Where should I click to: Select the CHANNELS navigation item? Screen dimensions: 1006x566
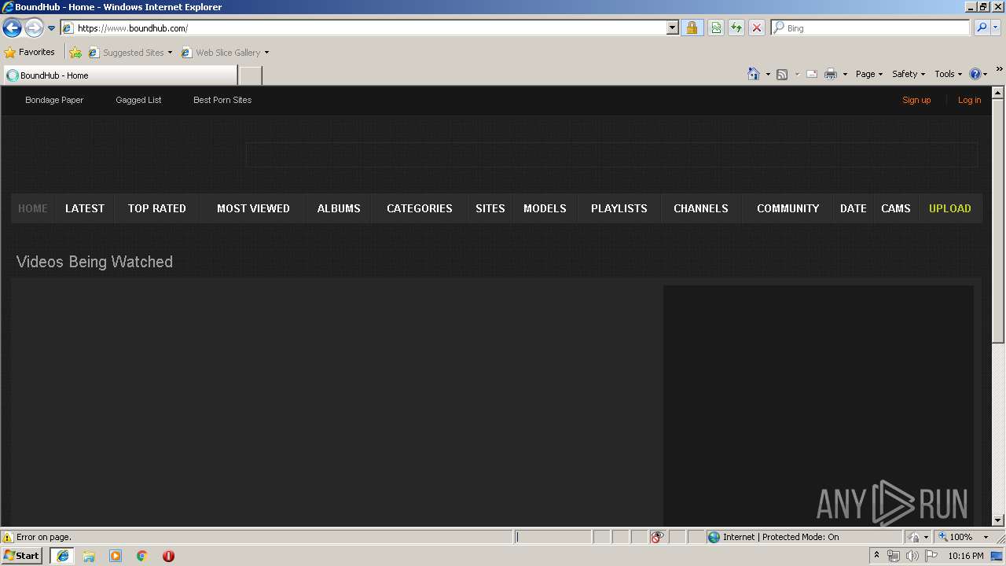tap(701, 208)
